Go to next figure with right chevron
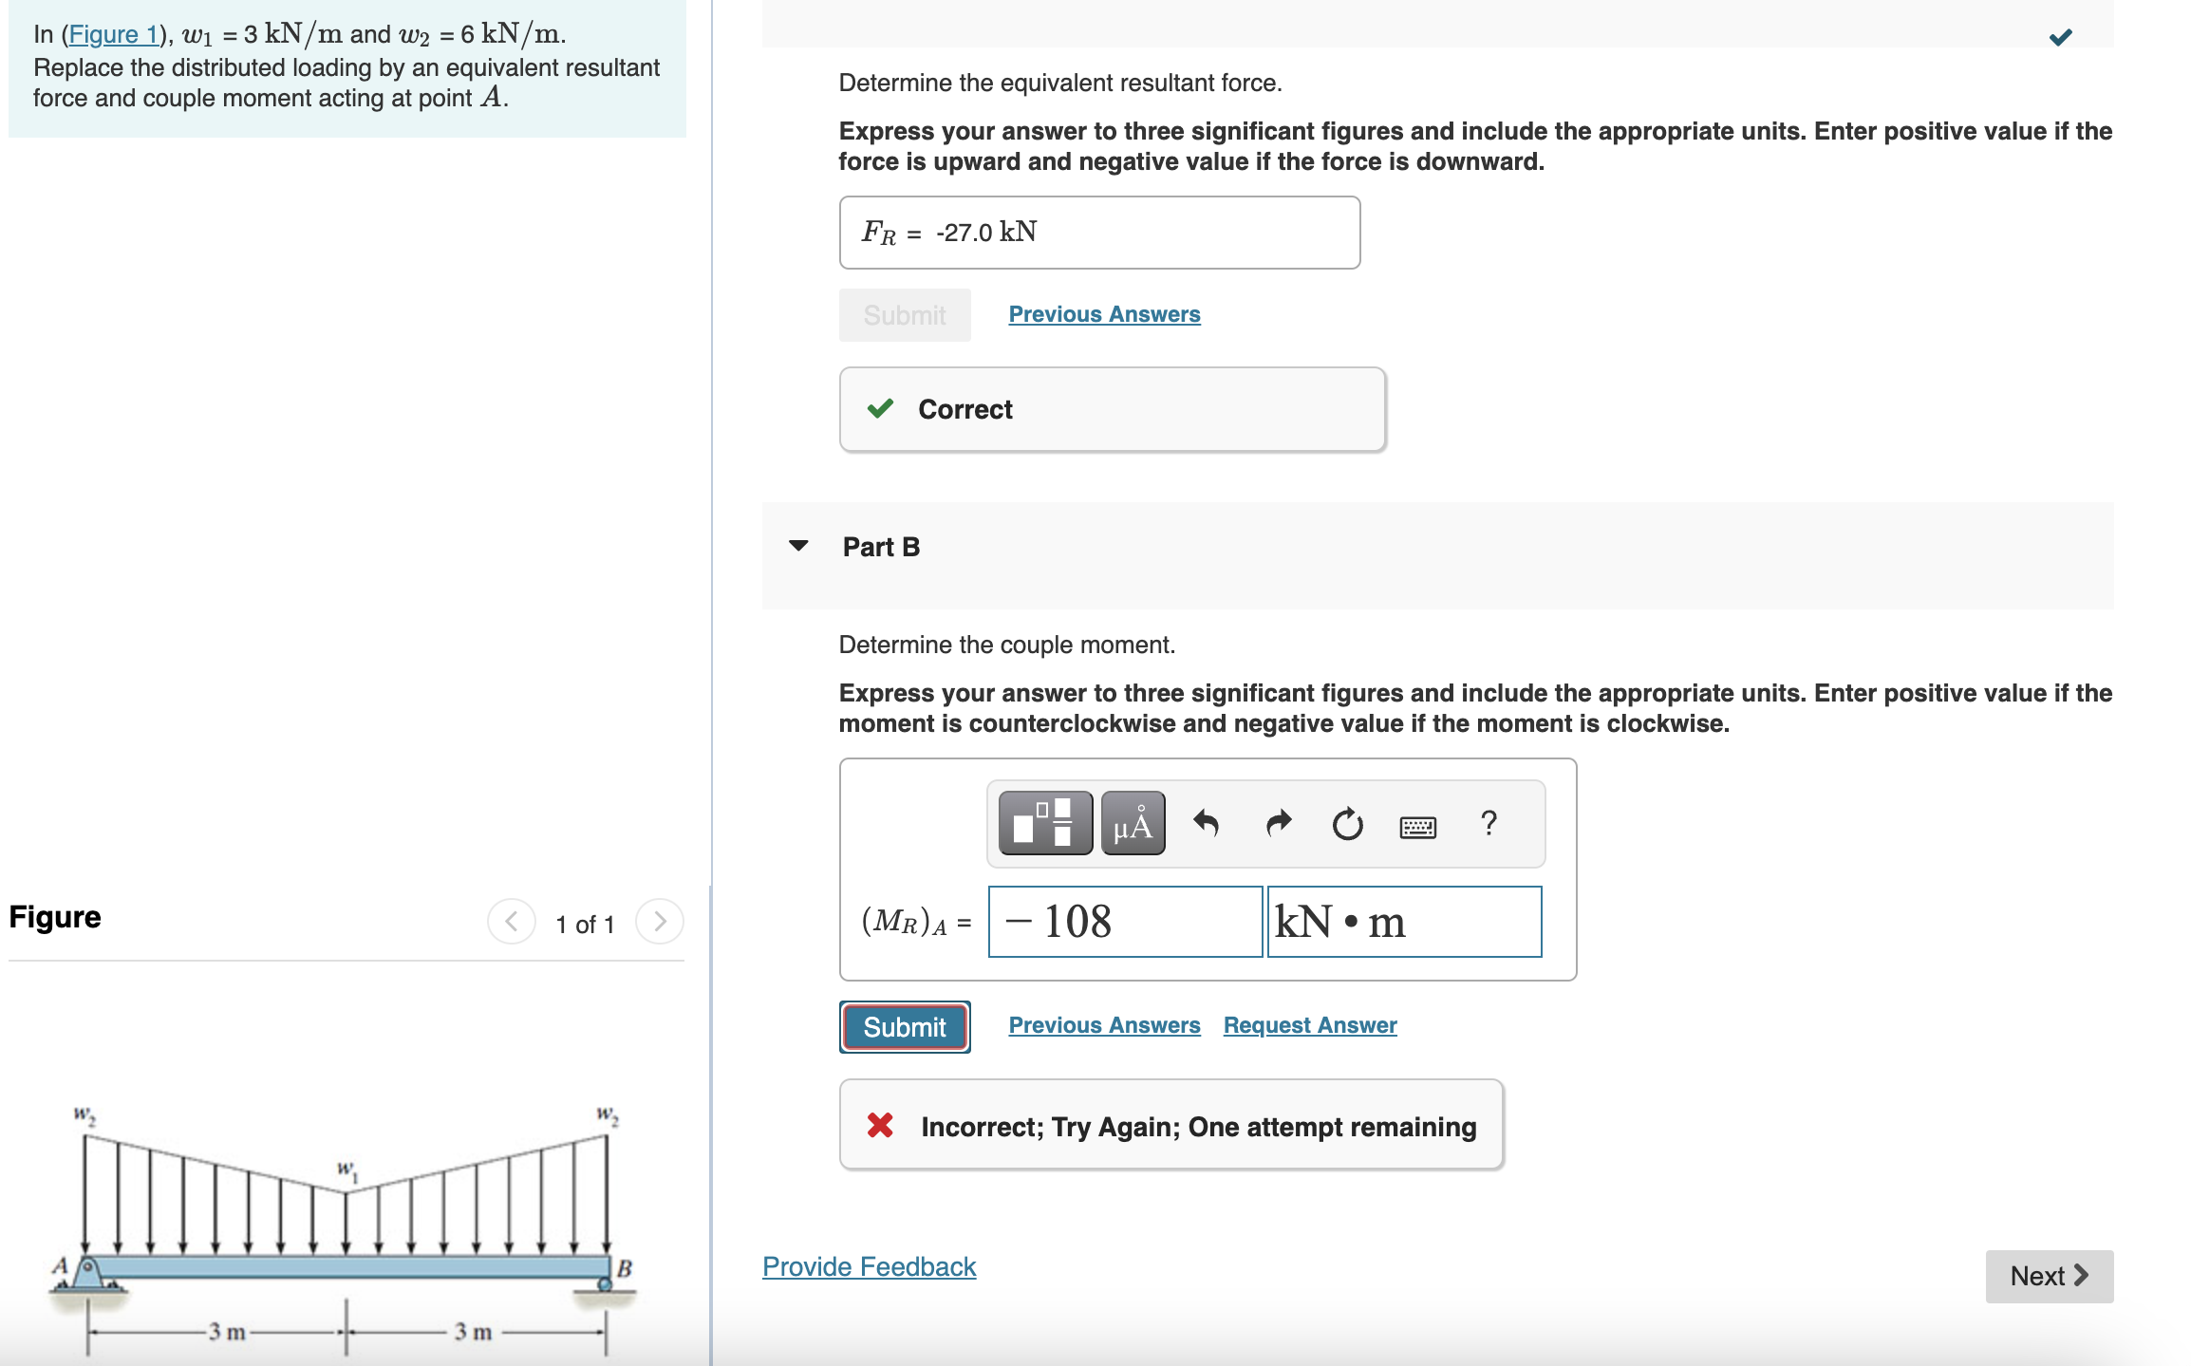 tap(660, 922)
